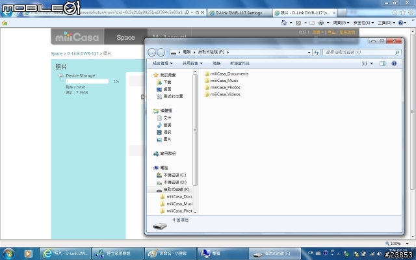Select Downloads in the navigation pane
Image resolution: width=416 pixels, height=260 pixels.
(164, 82)
